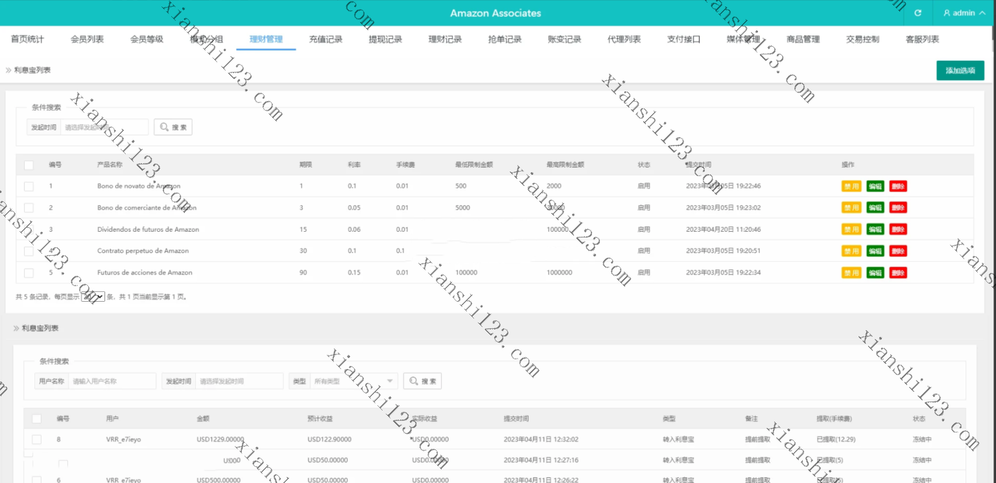Open 客服列表 tab
The height and width of the screenshot is (483, 996).
pyautogui.click(x=922, y=39)
